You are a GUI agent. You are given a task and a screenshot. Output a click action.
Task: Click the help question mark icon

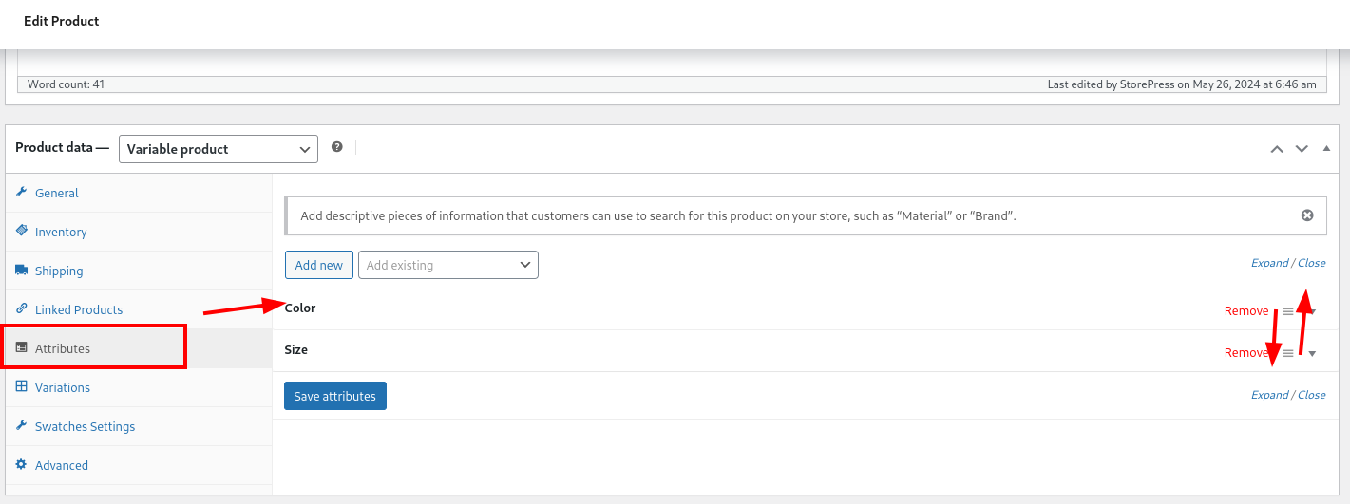pyautogui.click(x=336, y=147)
